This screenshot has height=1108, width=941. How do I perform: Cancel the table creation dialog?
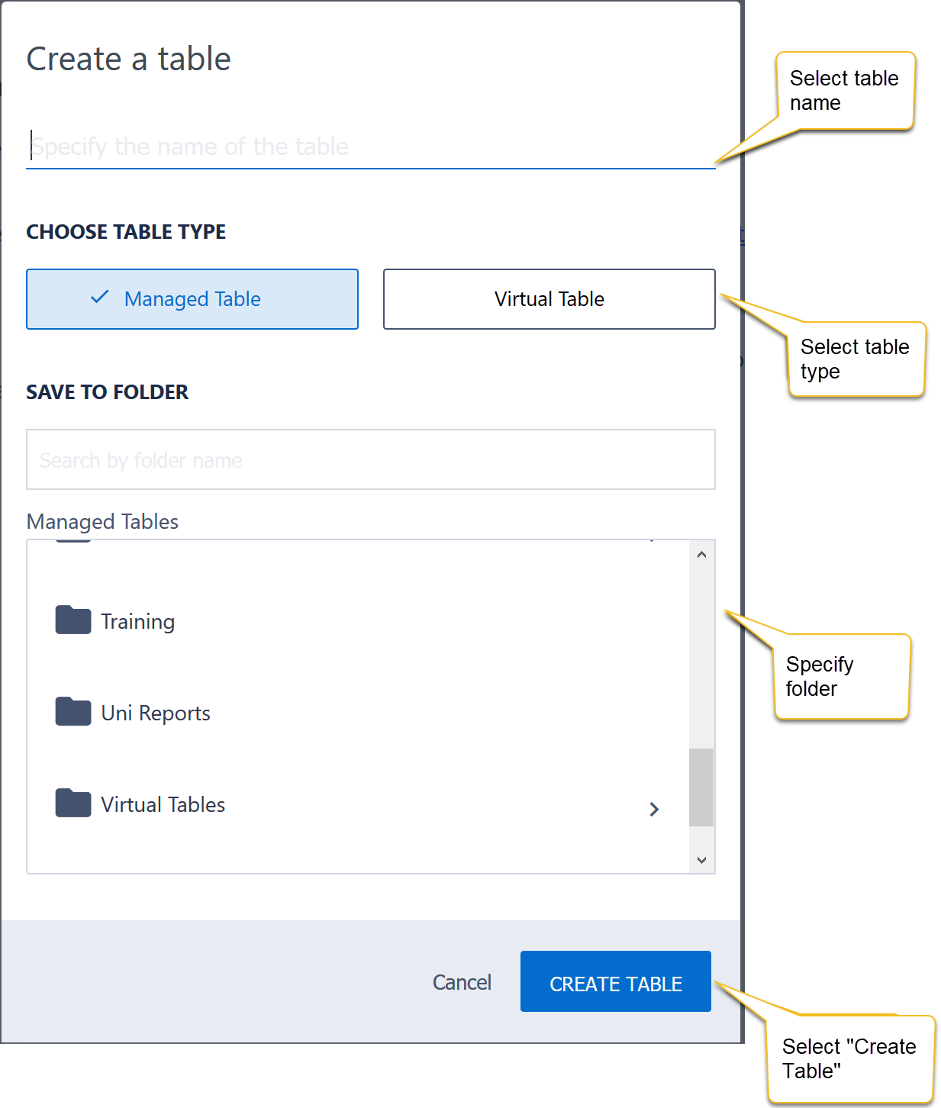[462, 982]
